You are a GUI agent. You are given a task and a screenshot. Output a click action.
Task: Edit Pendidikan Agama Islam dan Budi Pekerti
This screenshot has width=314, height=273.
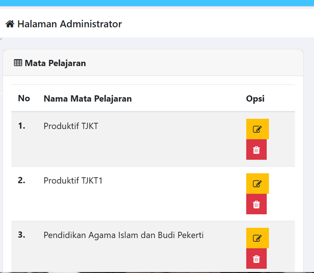[257, 238]
